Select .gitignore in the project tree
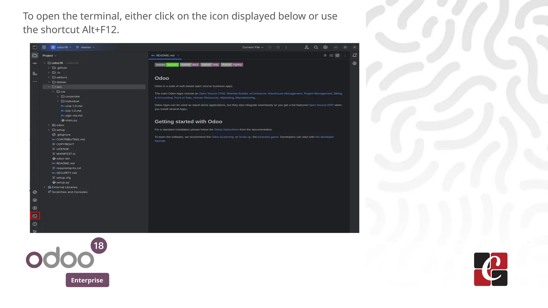Image resolution: width=548 pixels, height=308 pixels. [x=61, y=135]
